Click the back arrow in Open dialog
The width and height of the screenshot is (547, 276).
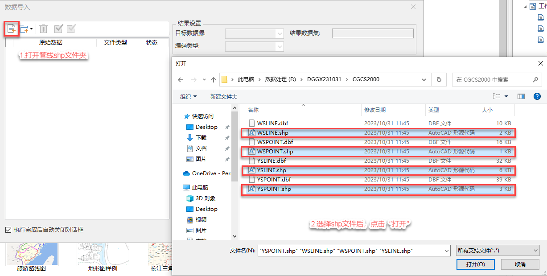click(181, 80)
